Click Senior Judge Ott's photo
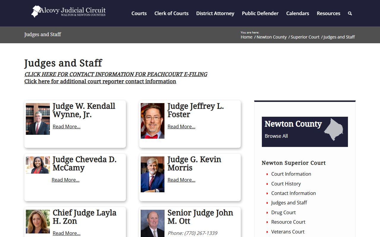 click(x=153, y=223)
